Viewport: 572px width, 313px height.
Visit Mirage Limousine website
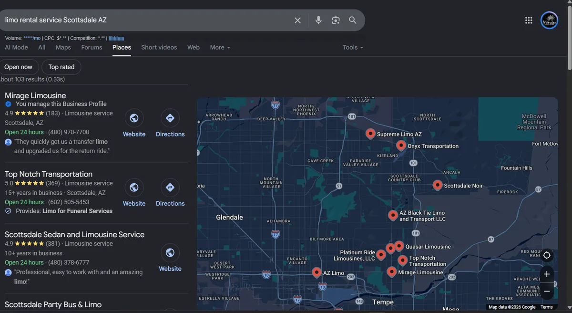pyautogui.click(x=134, y=124)
